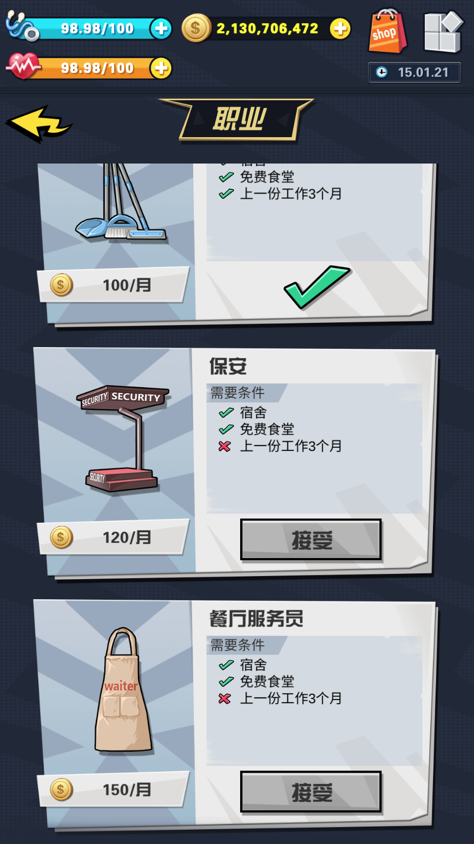Tap the green checkmark on cleaner job
Image resolution: width=474 pixels, height=844 pixels.
(x=316, y=286)
